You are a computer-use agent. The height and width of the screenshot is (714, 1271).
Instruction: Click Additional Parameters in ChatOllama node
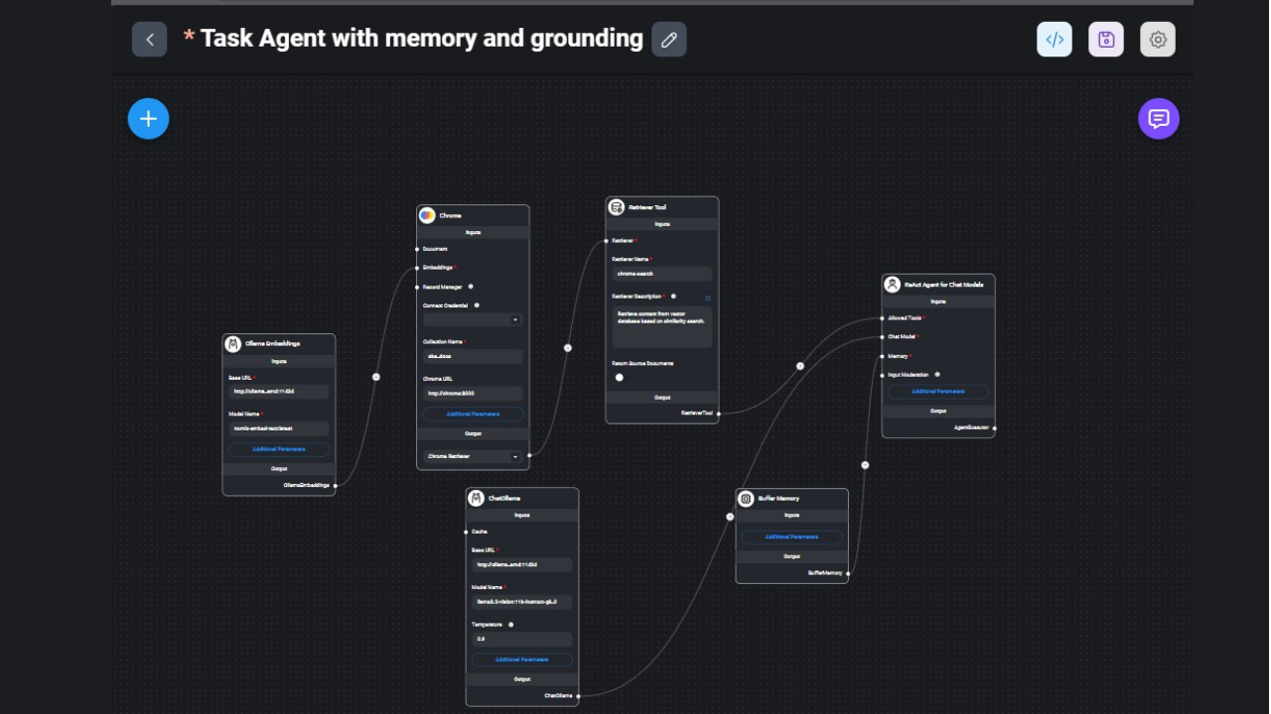point(522,659)
